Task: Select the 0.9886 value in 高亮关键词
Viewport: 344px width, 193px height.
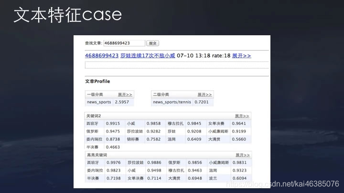Action: pyautogui.click(x=154, y=163)
